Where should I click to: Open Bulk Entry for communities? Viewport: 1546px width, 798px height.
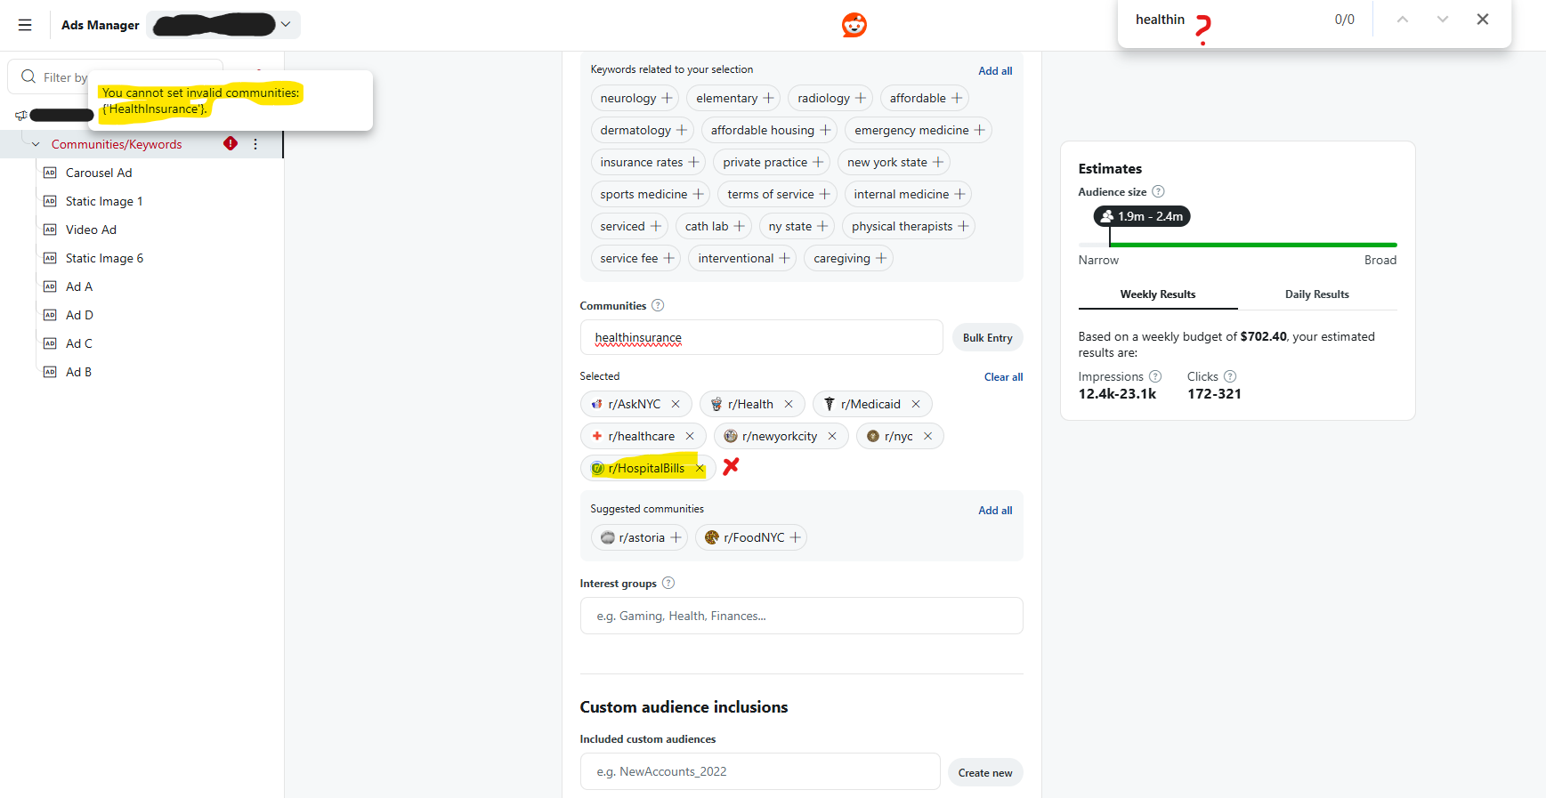pyautogui.click(x=987, y=338)
